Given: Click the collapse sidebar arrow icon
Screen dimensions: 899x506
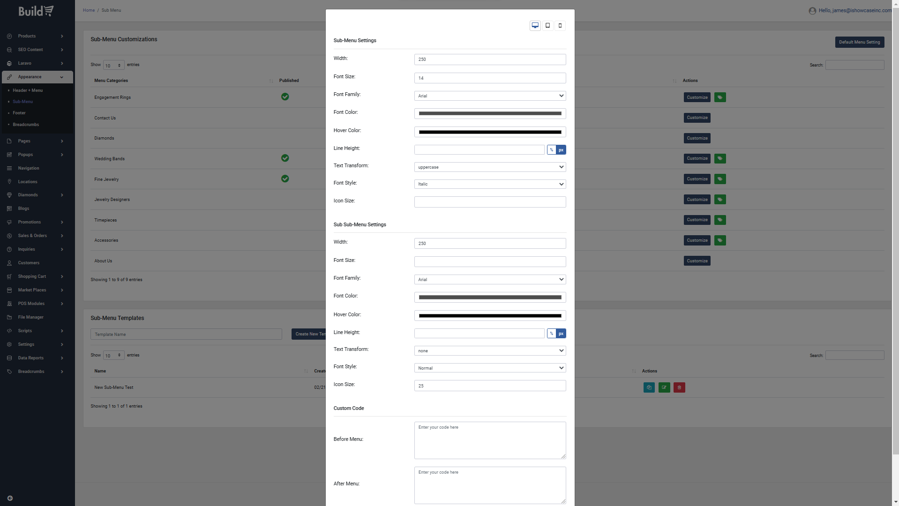Looking at the screenshot, I should tap(10, 498).
